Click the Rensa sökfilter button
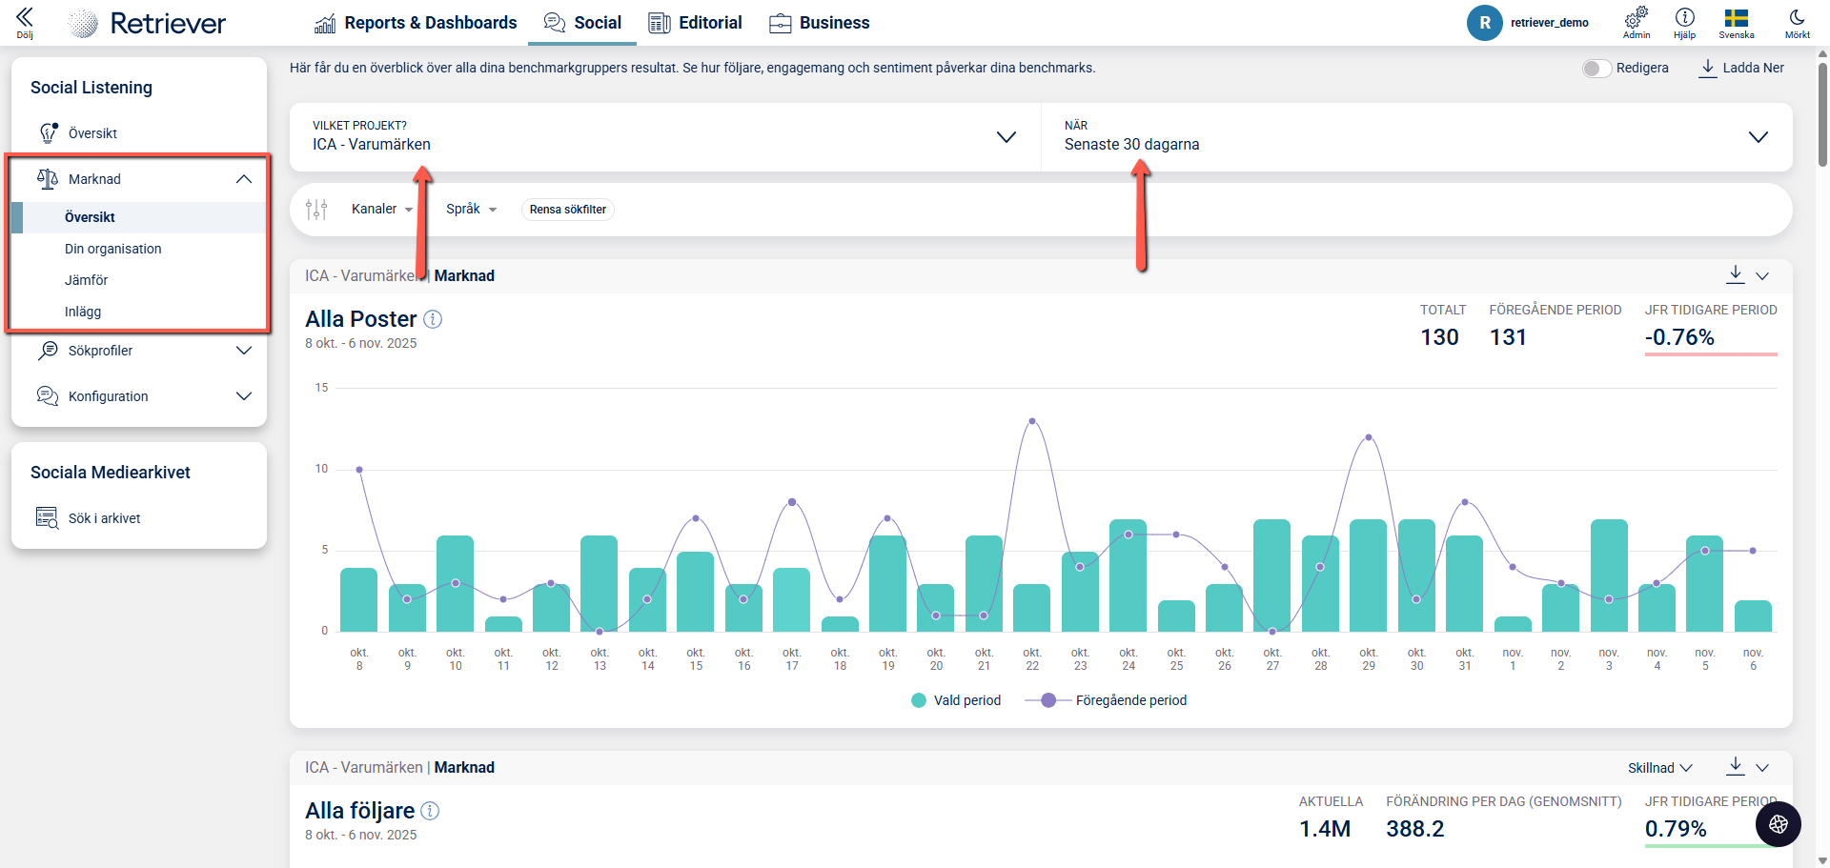1830x868 pixels. (x=567, y=210)
